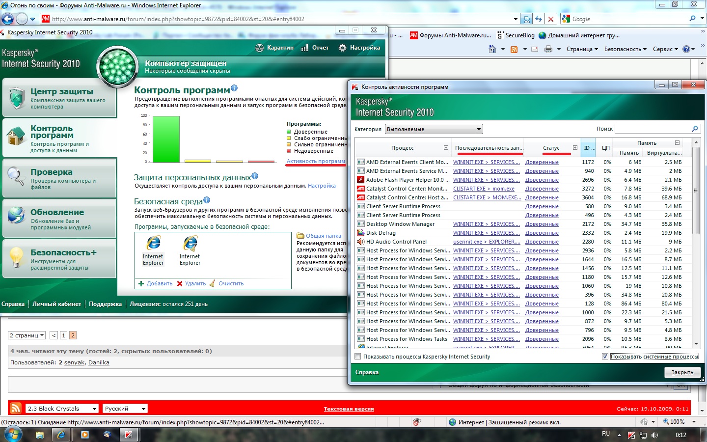This screenshot has height=442, width=707.
Task: Open the orange RSS feeds icon in IE toolbar
Action: (514, 49)
